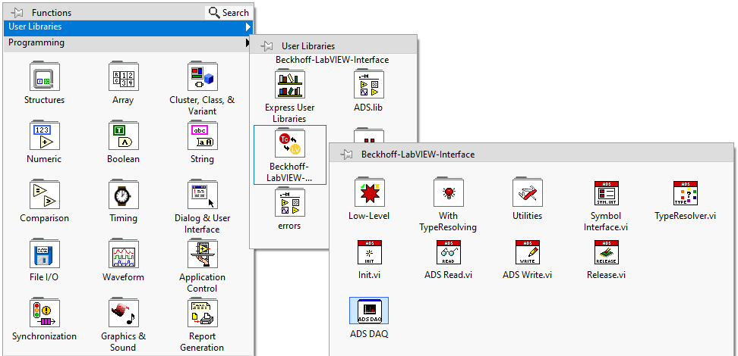Choose the Release.vi icon
Screen dimensions: 738x356
click(606, 253)
